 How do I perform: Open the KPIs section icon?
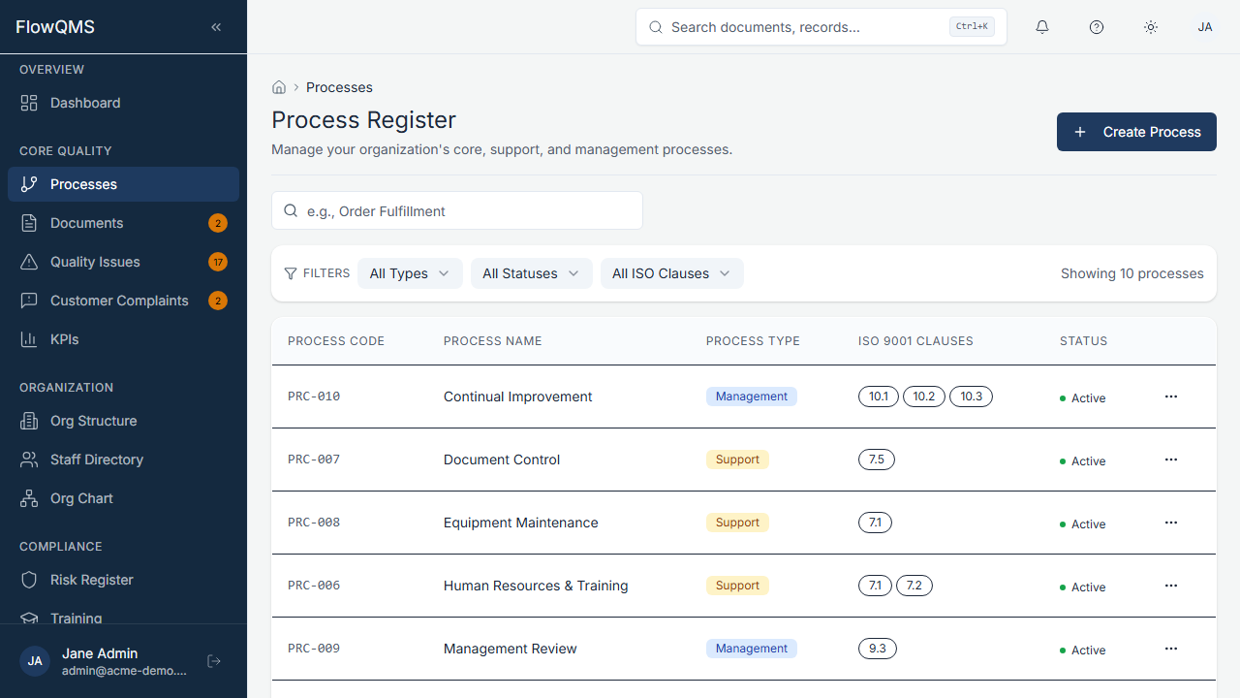pos(29,338)
